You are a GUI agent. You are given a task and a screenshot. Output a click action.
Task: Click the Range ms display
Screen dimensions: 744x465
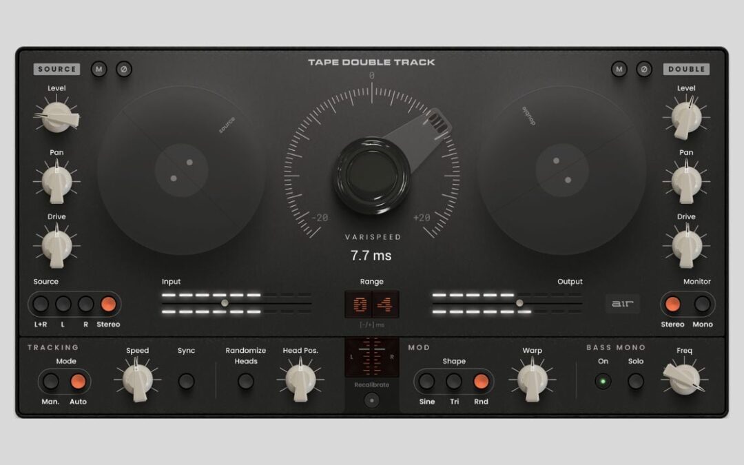pyautogui.click(x=373, y=304)
